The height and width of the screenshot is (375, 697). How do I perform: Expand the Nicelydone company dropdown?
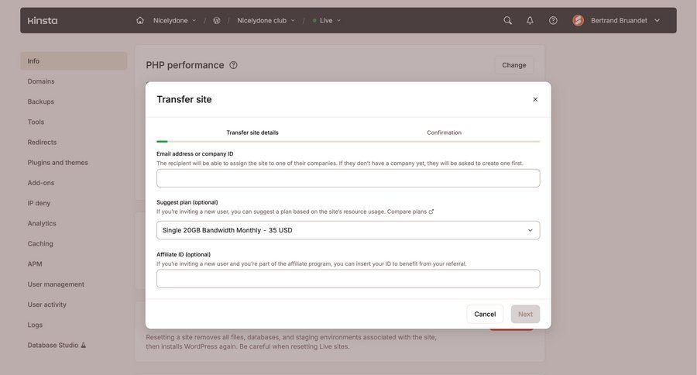coord(175,20)
